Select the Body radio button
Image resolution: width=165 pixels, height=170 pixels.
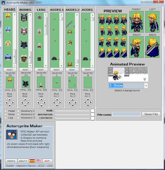[x=6, y=114]
